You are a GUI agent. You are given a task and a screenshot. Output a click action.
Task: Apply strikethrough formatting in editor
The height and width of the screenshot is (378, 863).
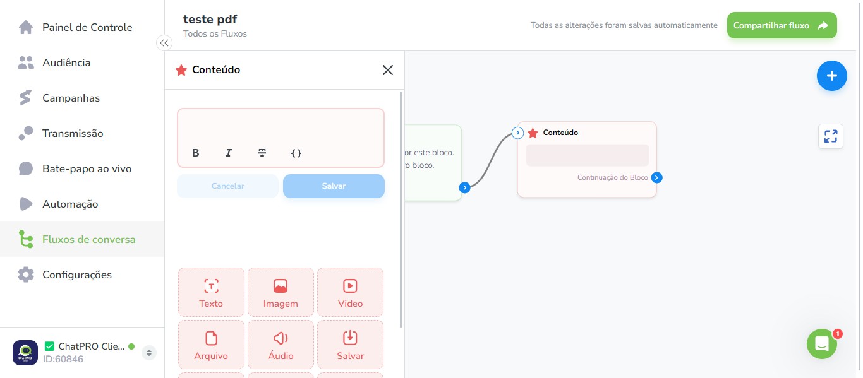coord(262,153)
